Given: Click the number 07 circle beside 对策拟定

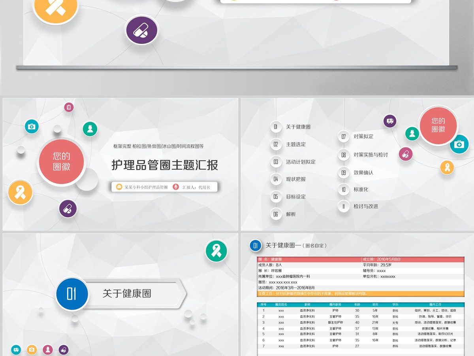Looking at the screenshot, I should point(344,137).
